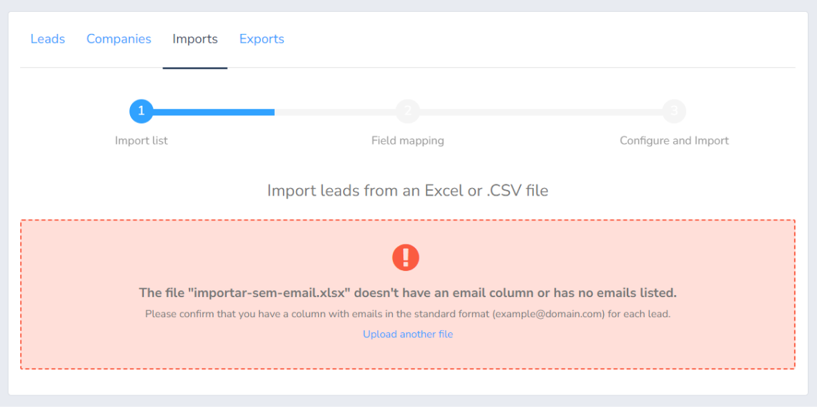Click the Field mapping step label
Image resolution: width=817 pixels, height=407 pixels.
coord(407,140)
